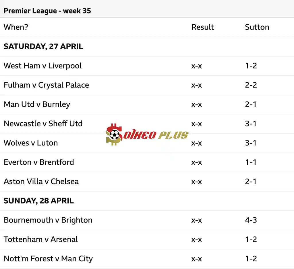Click the x-x result for West Ham v Liverpool
Screen dimensions: 294x269
pos(196,66)
